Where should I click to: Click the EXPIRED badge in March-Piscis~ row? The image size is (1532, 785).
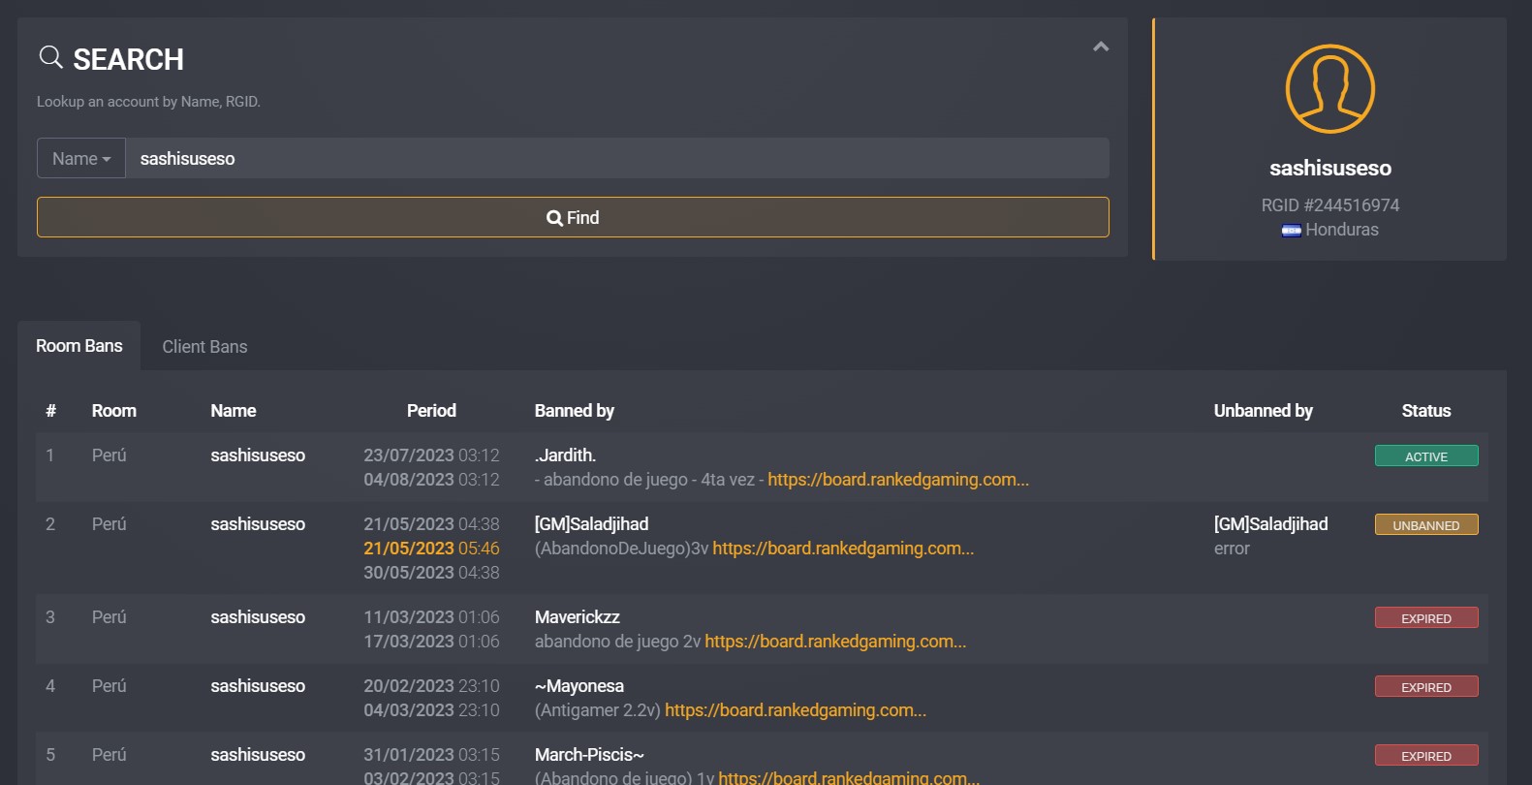(x=1426, y=756)
